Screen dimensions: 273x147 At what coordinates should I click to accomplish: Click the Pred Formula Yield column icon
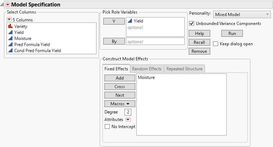tap(10, 45)
